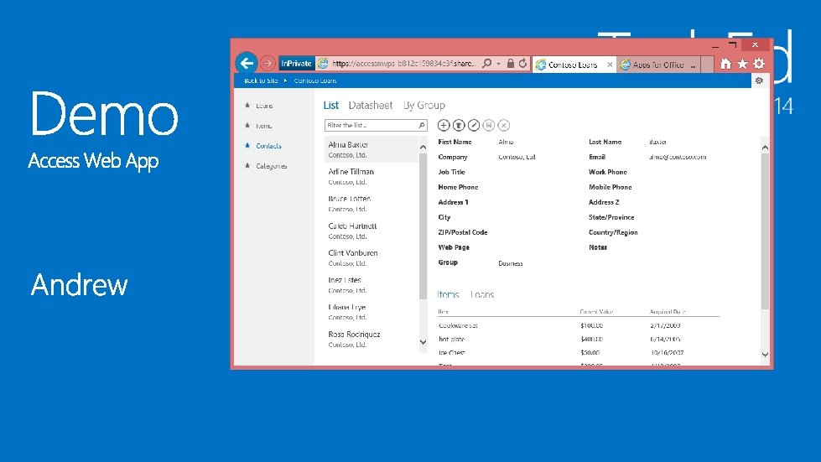Viewport: 821px width, 462px height.
Task: Click the hot plate item row
Action: point(578,339)
